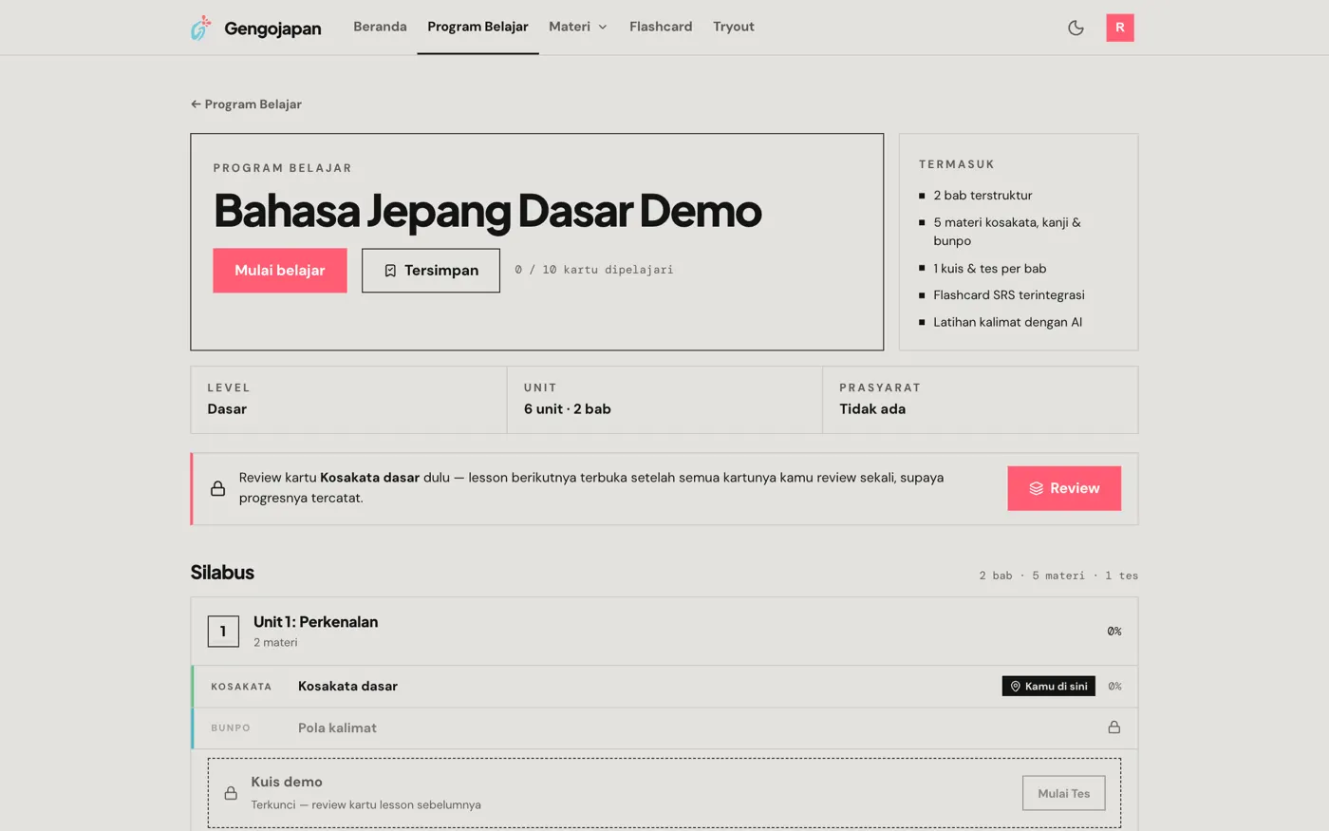Image resolution: width=1329 pixels, height=831 pixels.
Task: Click pin icon in Kamu di sini badge
Action: pyautogui.click(x=1015, y=686)
